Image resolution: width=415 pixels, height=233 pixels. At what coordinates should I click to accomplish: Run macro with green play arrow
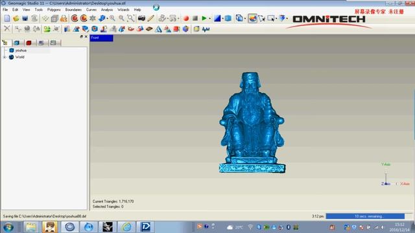[204, 18]
